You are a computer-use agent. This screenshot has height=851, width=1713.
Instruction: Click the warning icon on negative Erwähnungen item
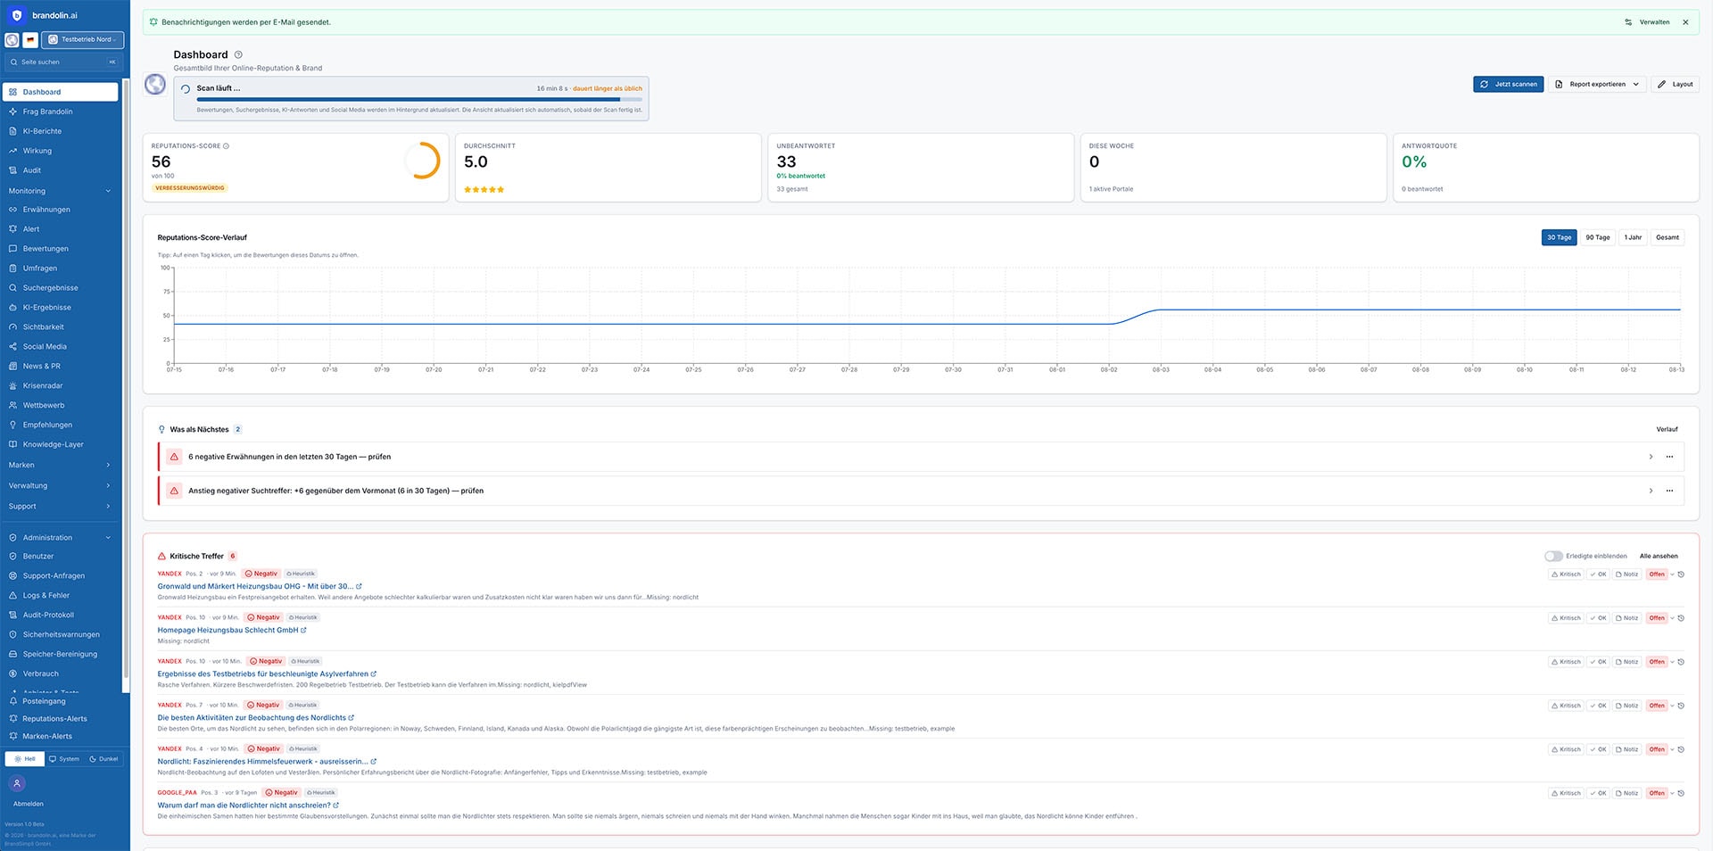pyautogui.click(x=174, y=457)
